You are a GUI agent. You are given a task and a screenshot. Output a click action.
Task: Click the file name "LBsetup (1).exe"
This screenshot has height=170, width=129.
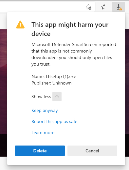[x=61, y=77]
